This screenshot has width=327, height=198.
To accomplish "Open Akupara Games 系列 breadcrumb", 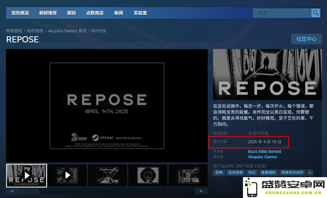I will [67, 31].
